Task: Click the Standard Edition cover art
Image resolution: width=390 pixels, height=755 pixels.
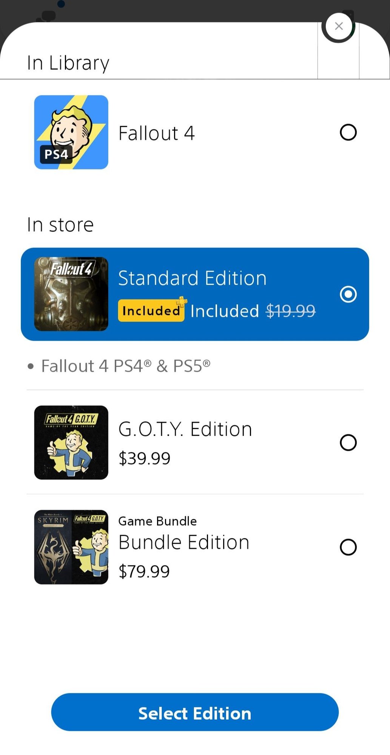Action: click(x=71, y=294)
